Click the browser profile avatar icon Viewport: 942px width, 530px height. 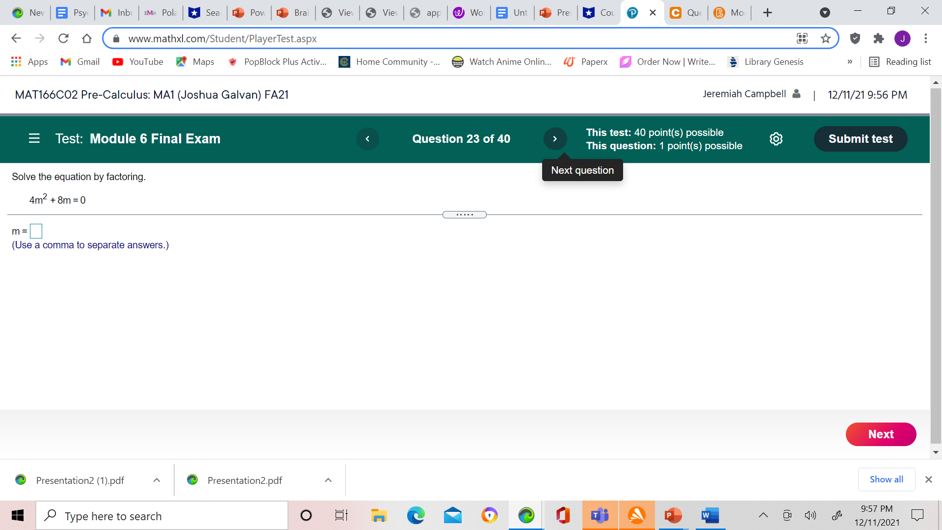point(903,38)
